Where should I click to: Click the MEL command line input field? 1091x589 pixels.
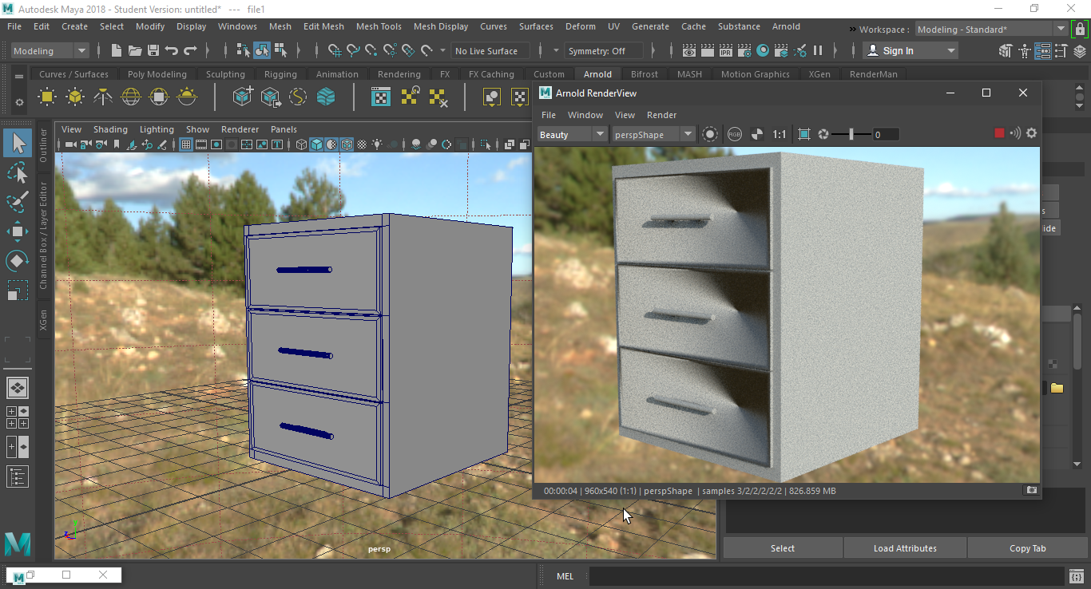826,576
